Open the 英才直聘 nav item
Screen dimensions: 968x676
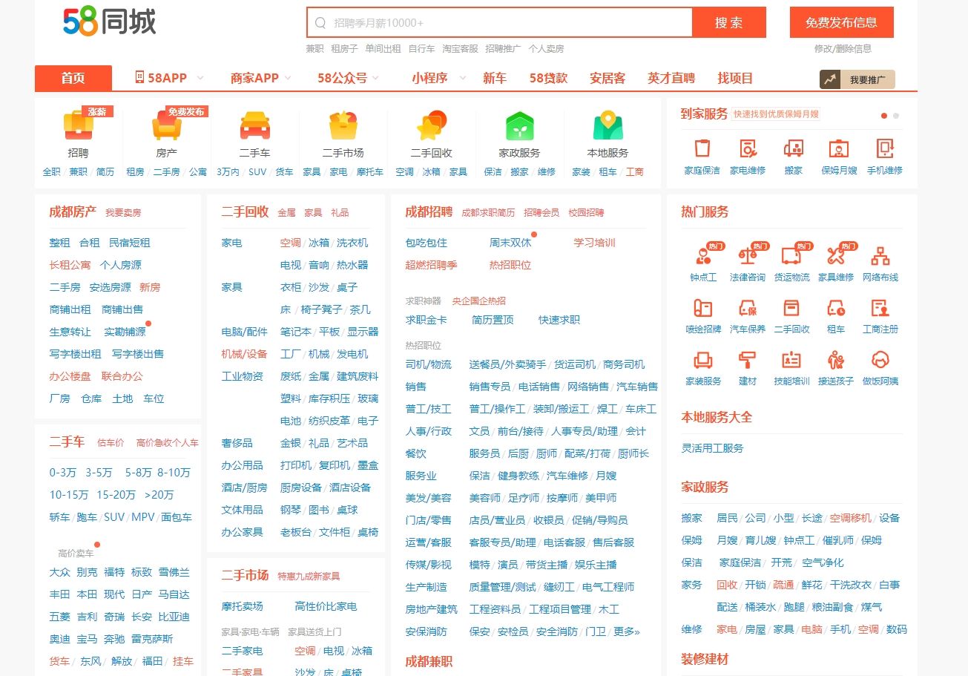pyautogui.click(x=671, y=78)
